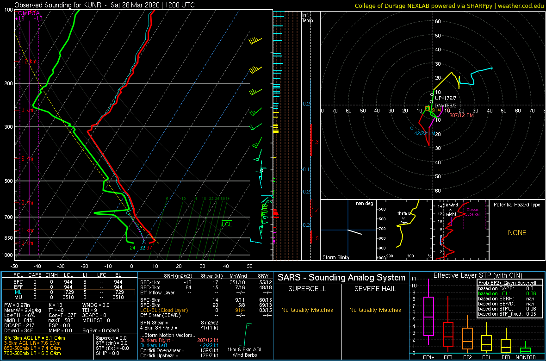This screenshot has height=361, width=546.
Task: Click the 850-500mb LR lapse rate
Action: tap(32, 348)
